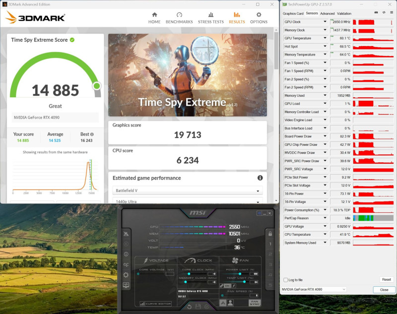The width and height of the screenshot is (397, 314).
Task: Click Afterburner user-defined fan profile icon
Action: click(x=230, y=303)
